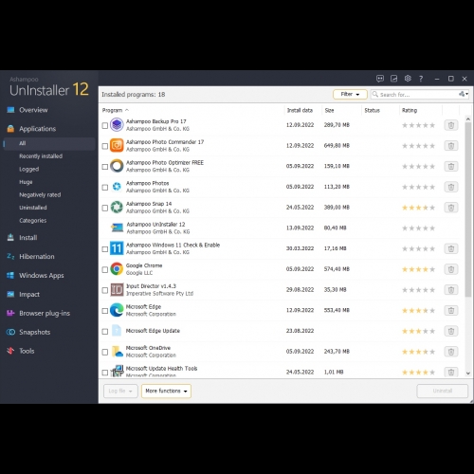This screenshot has height=474, width=474.
Task: Click the Microsoft Edge program icon
Action: pos(117,310)
